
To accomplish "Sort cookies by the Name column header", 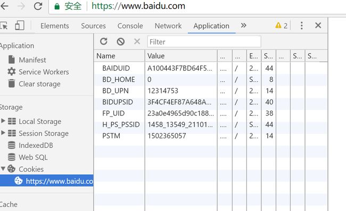I will tap(119, 56).
